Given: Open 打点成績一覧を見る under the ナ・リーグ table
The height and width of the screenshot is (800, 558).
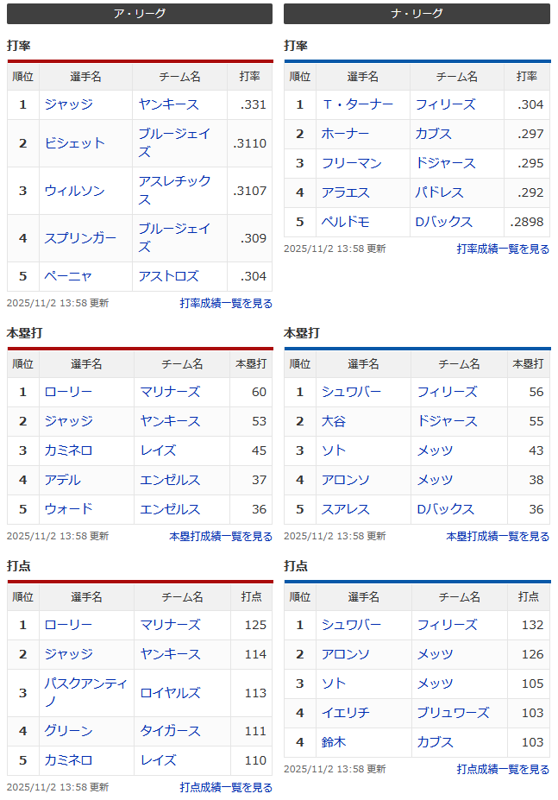Looking at the screenshot, I should point(503,769).
